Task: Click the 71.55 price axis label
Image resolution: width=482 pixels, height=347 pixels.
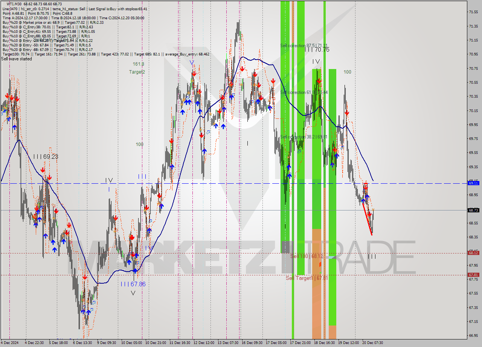Action: click(x=473, y=12)
